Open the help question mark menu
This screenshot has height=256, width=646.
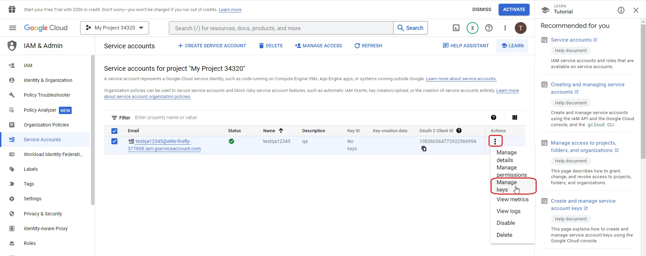tap(489, 28)
